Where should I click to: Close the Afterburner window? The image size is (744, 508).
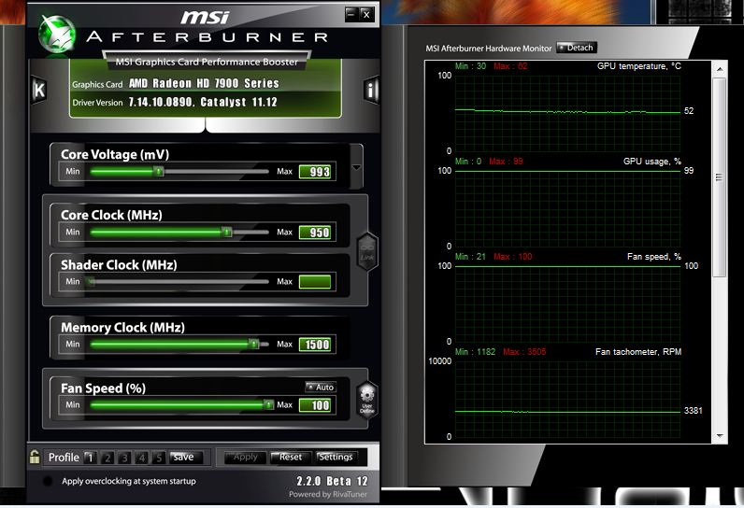(x=366, y=14)
